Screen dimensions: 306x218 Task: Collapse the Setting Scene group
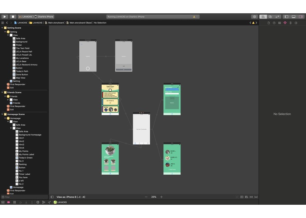tap(2, 28)
